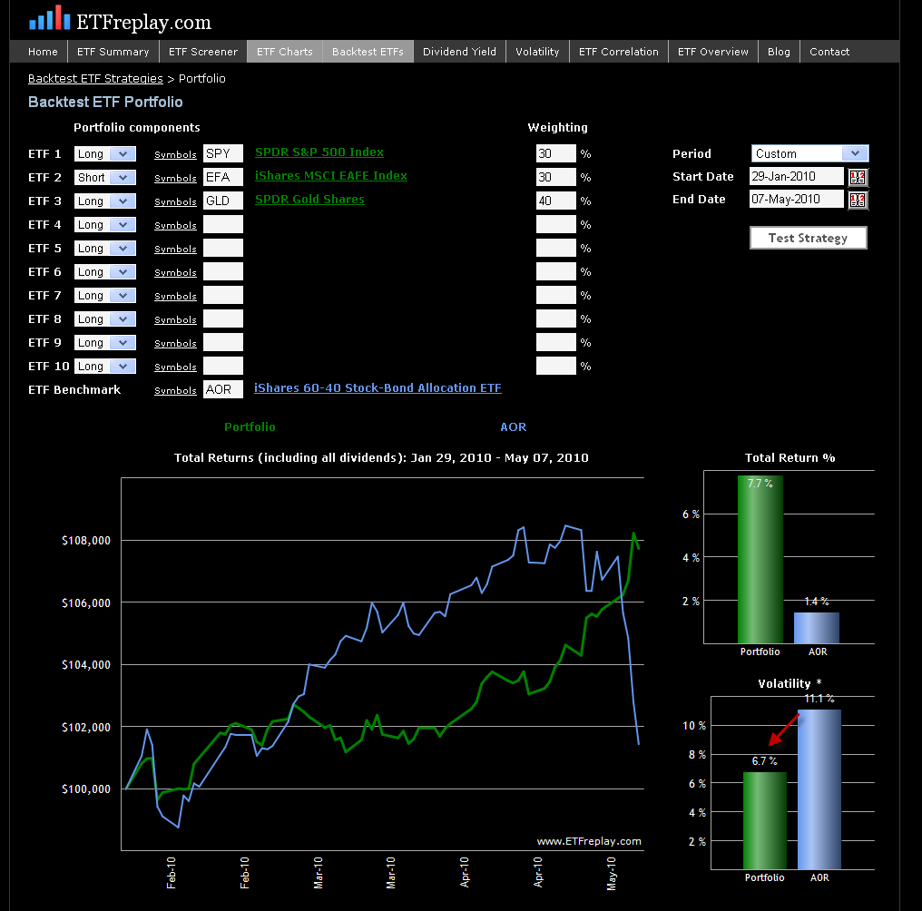Click the EFA symbol input field
The height and width of the screenshot is (911, 922).
pyautogui.click(x=223, y=177)
